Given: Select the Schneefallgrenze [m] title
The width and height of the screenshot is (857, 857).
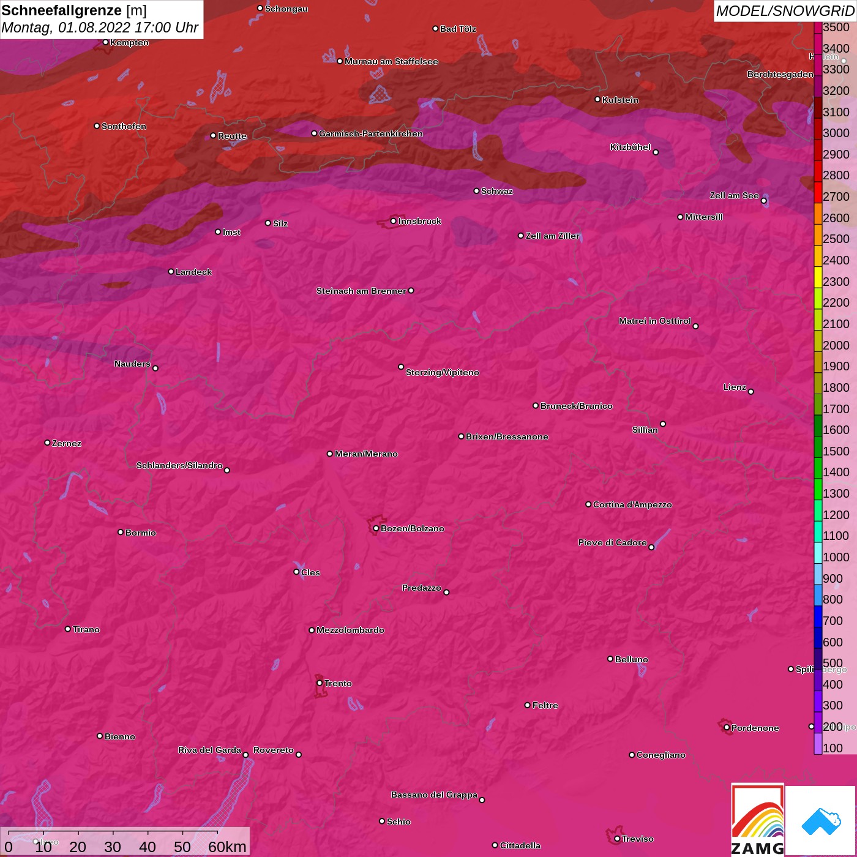Looking at the screenshot, I should coord(74,10).
